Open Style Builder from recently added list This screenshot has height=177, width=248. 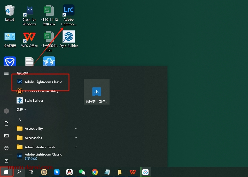tap(30, 100)
